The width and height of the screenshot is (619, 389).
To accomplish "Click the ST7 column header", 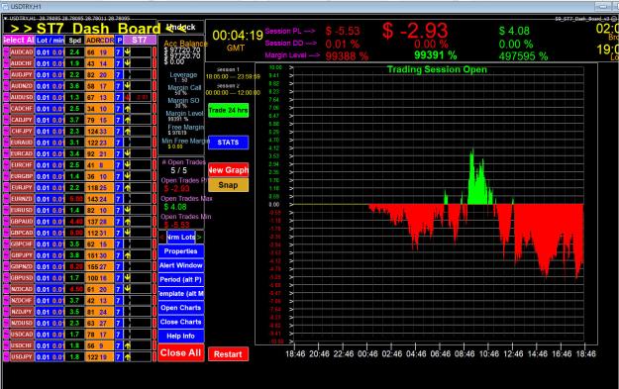I will pyautogui.click(x=140, y=40).
